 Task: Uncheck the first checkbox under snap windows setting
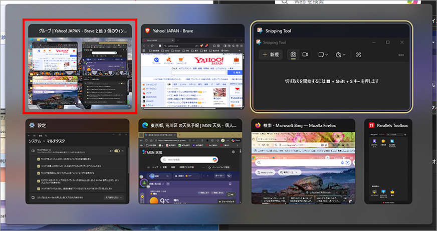pyautogui.click(x=39, y=158)
